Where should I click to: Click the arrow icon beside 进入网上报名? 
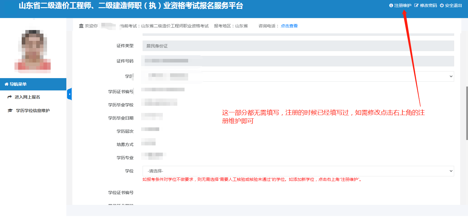point(10,97)
